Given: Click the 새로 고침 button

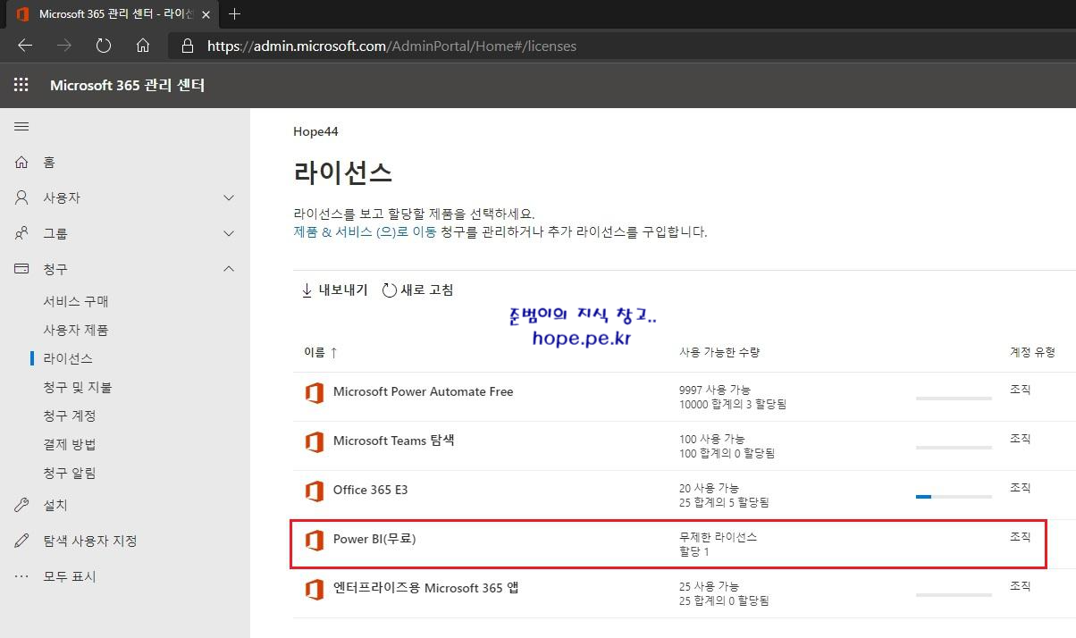Looking at the screenshot, I should [x=417, y=290].
